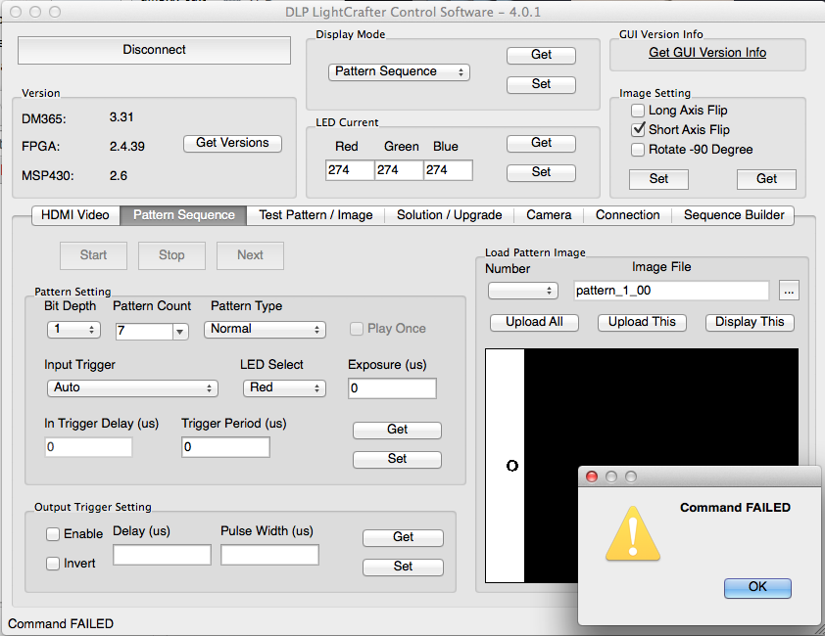The width and height of the screenshot is (825, 636).
Task: Click Get Versions button
Action: pyautogui.click(x=232, y=143)
